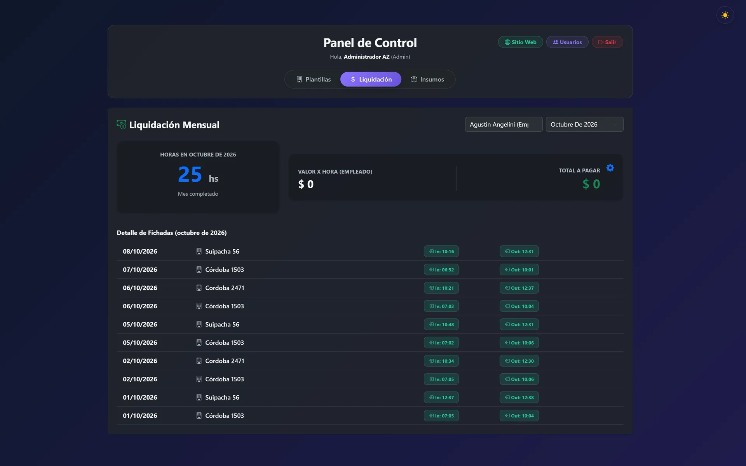The height and width of the screenshot is (466, 746).
Task: Click the Out: 12:37 badge
Action: [x=519, y=288]
